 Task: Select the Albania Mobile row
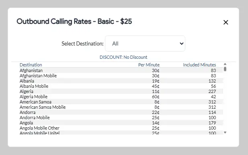(121, 86)
